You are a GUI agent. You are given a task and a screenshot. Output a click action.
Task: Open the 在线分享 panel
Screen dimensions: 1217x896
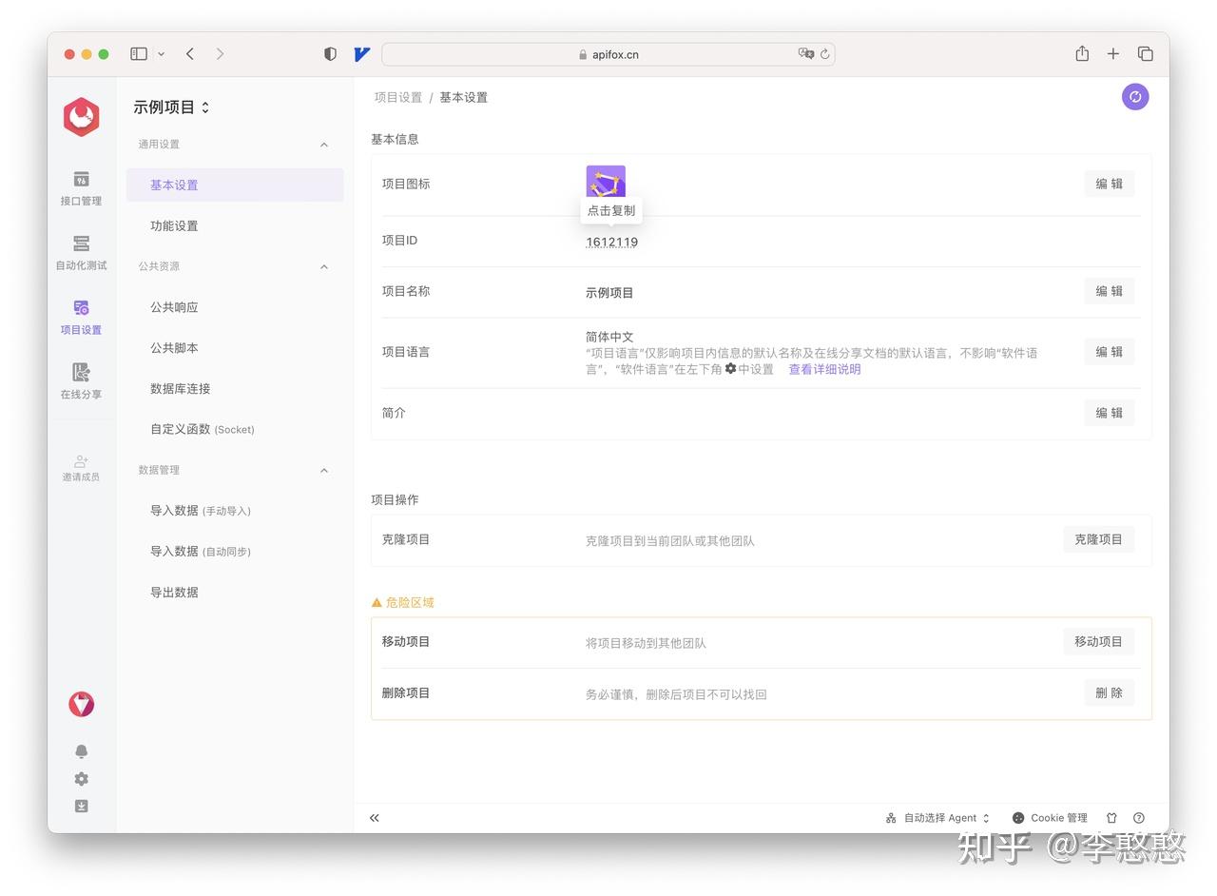tap(81, 381)
